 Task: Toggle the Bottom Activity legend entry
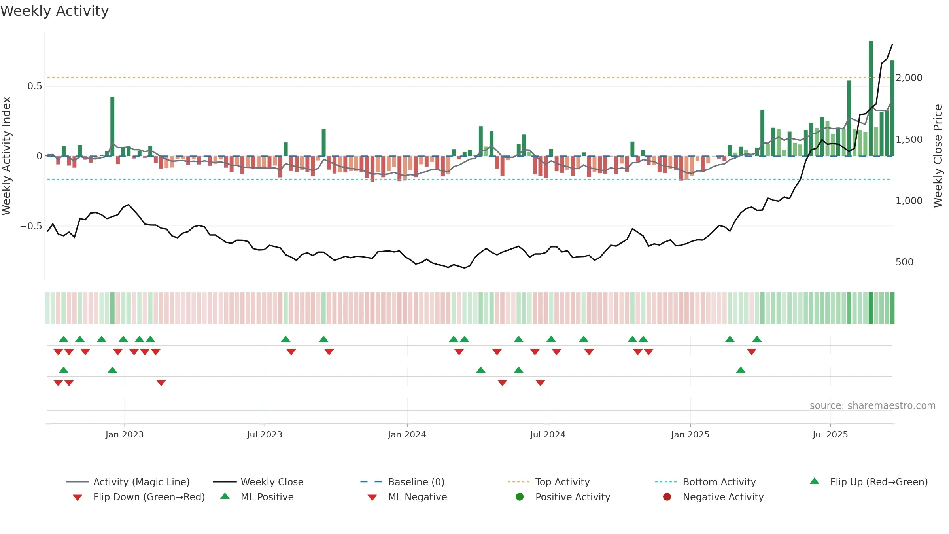705,482
